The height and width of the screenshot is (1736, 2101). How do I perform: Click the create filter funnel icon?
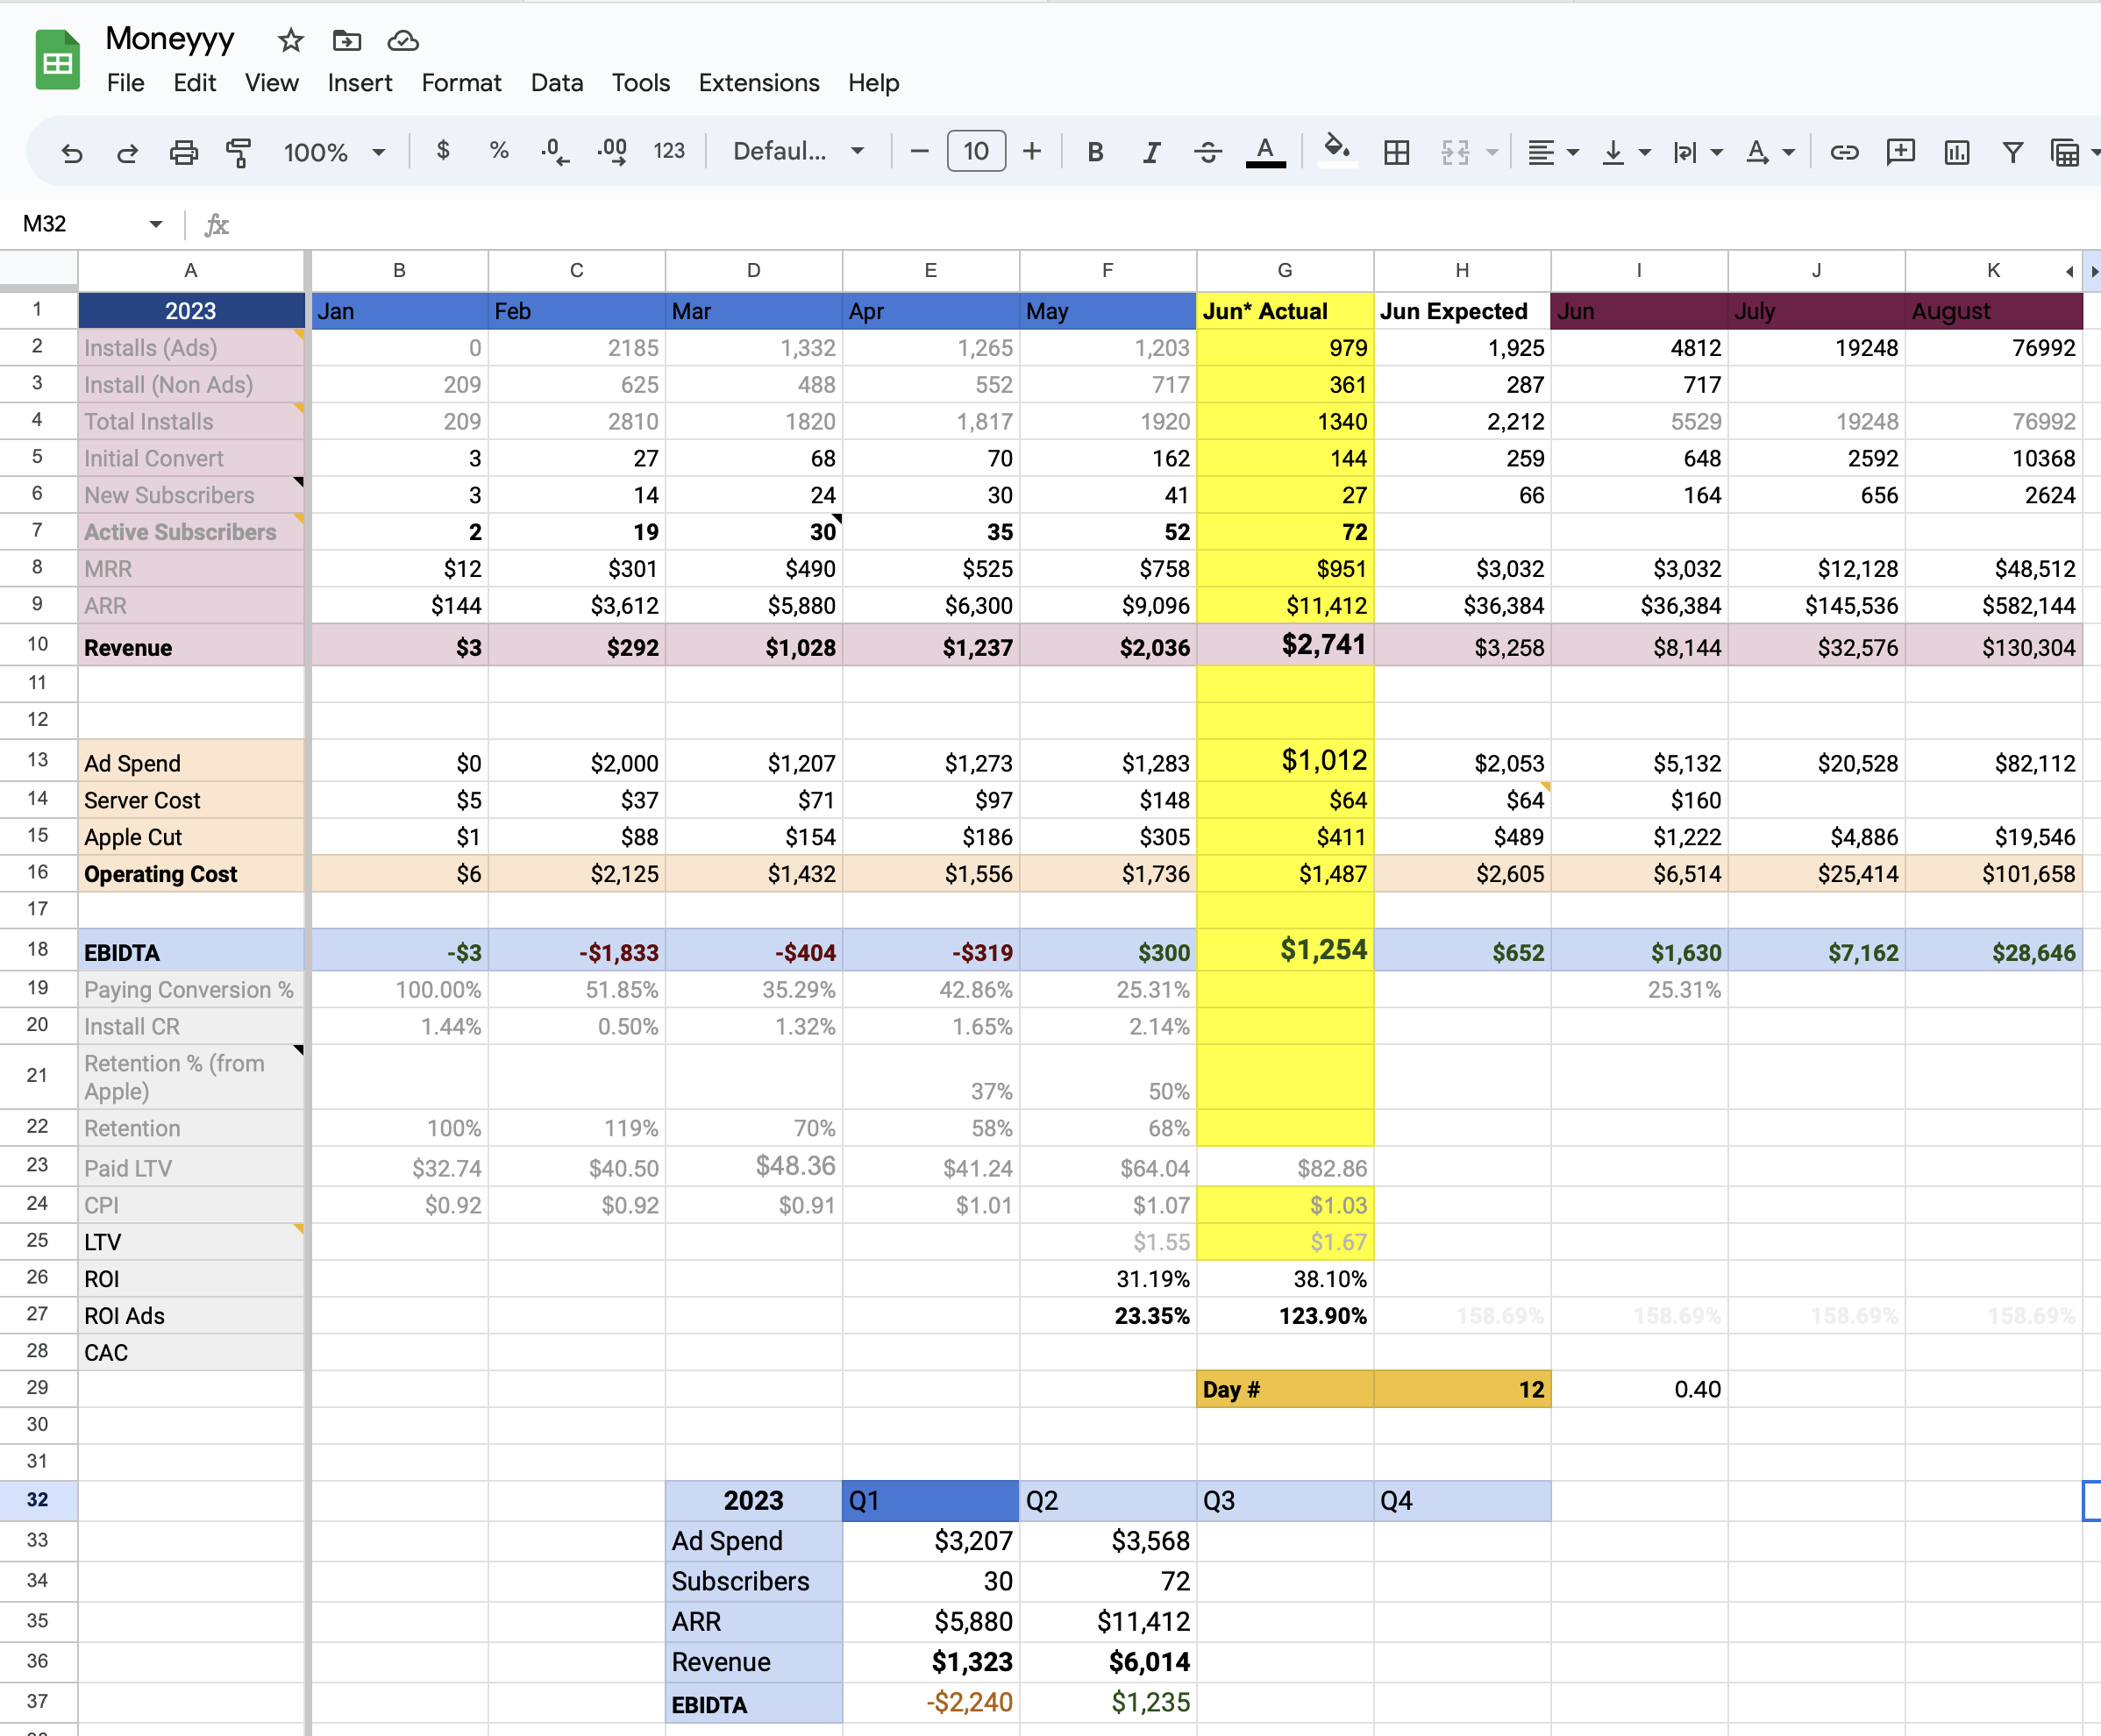click(x=2012, y=152)
